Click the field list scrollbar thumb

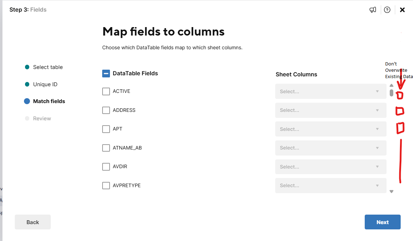pyautogui.click(x=392, y=93)
